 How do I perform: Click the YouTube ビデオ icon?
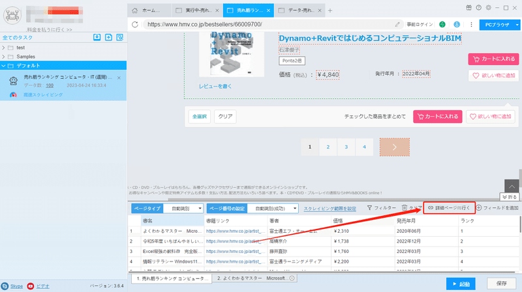(x=30, y=286)
